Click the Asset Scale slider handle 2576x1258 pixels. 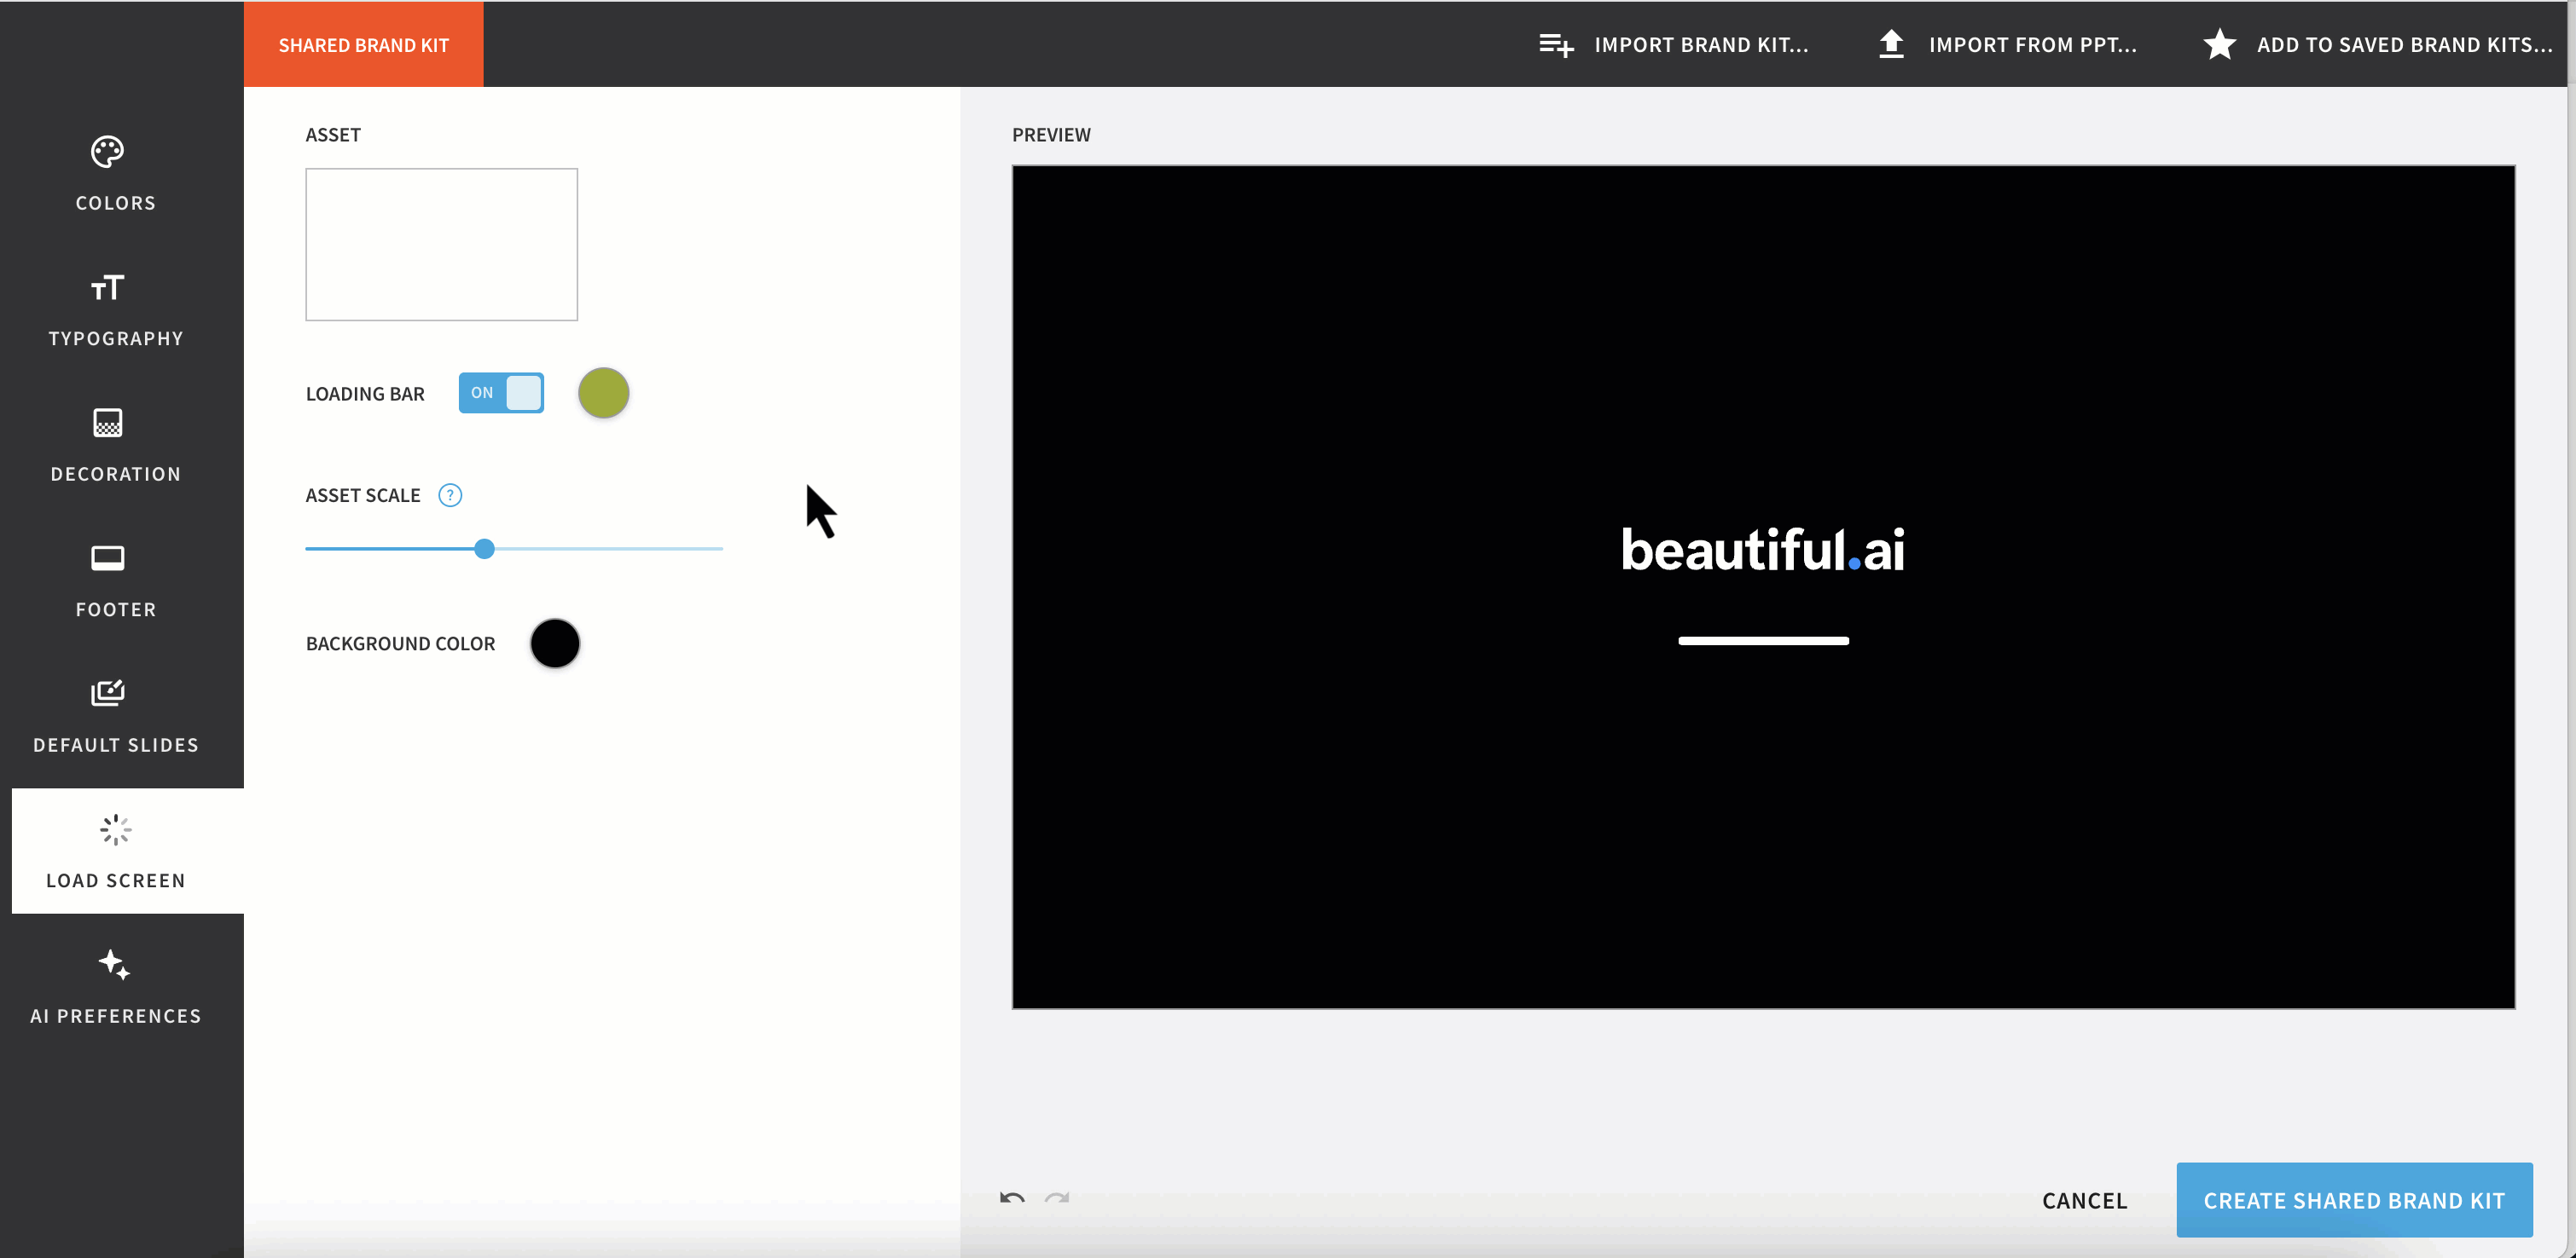[x=485, y=549]
